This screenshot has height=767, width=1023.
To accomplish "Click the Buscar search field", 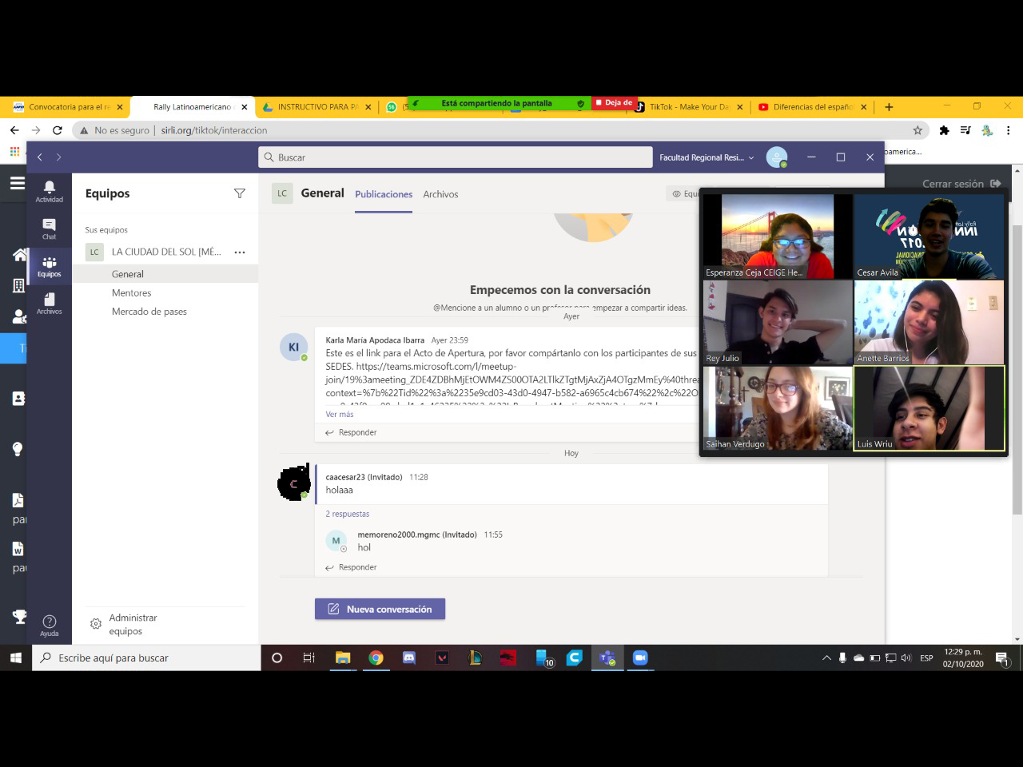I will click(456, 157).
